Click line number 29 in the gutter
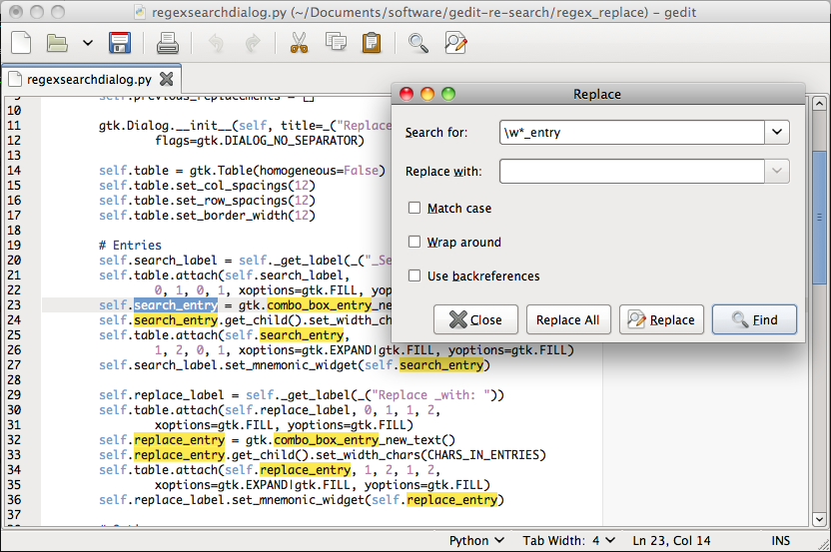The height and width of the screenshot is (552, 831). pyautogui.click(x=14, y=395)
